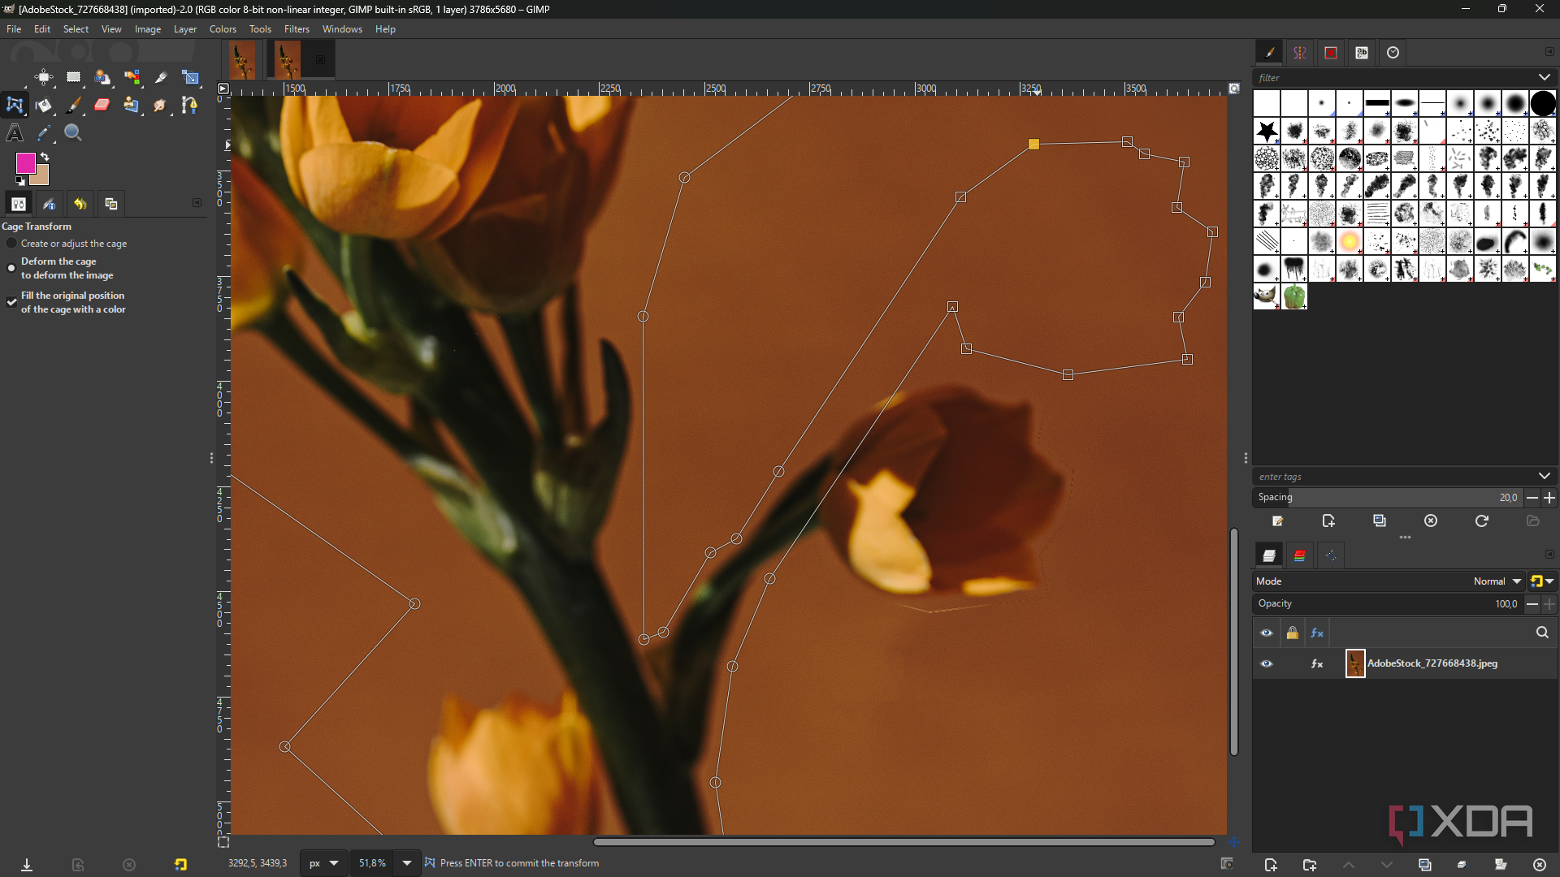Viewport: 1560px width, 877px height.
Task: Open the unit px dropdown in status bar
Action: pos(323,863)
